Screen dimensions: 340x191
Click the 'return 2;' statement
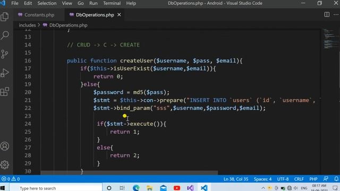coord(125,155)
